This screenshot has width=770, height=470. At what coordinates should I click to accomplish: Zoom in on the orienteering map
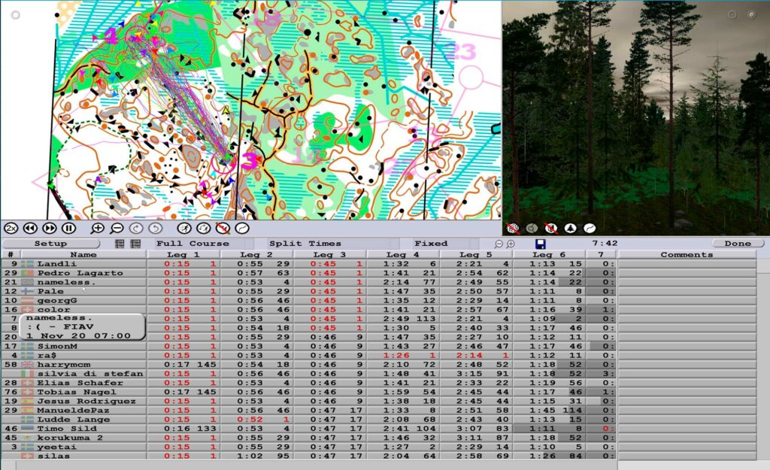(98, 229)
